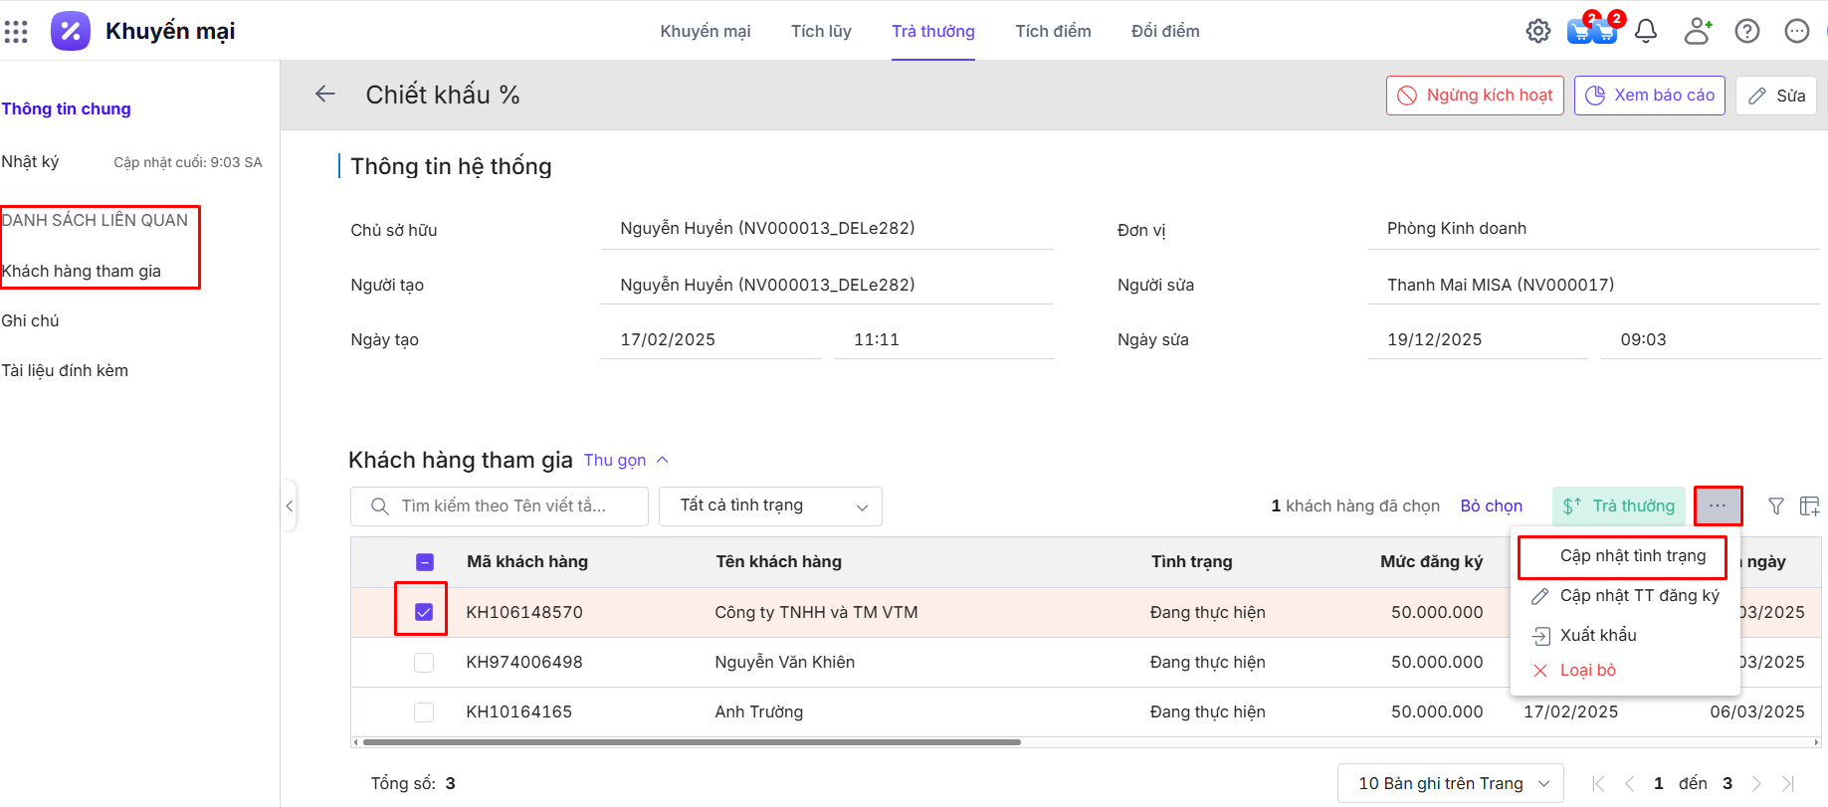
Task: Click the Ngừng kích hoạt button
Action: click(x=1474, y=96)
